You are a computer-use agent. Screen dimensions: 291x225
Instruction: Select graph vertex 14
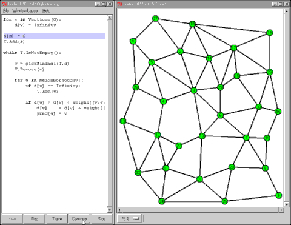pyautogui.click(x=209, y=58)
